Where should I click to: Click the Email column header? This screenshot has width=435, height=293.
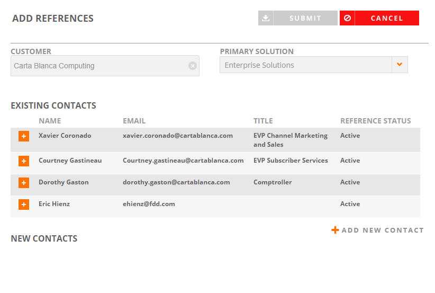(134, 121)
